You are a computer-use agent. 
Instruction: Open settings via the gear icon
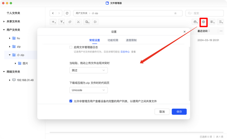pos(204,22)
